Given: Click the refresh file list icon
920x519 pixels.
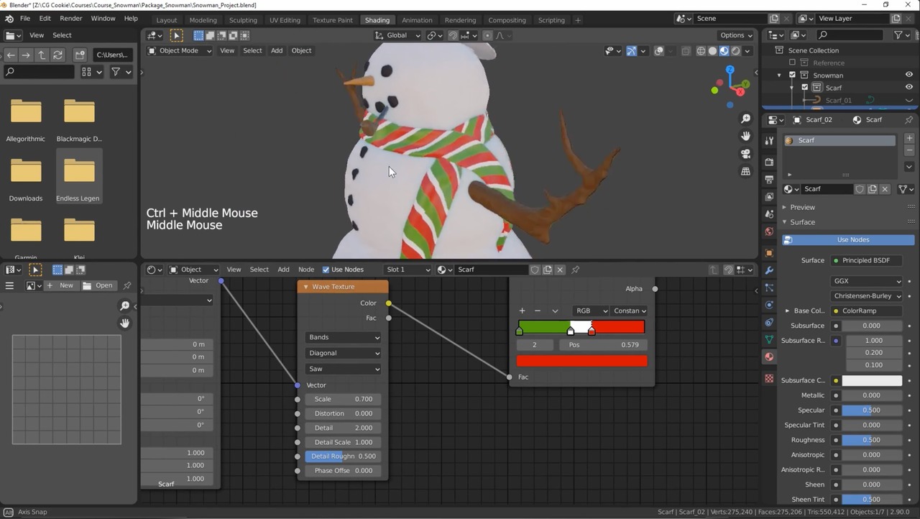Looking at the screenshot, I should pyautogui.click(x=58, y=55).
